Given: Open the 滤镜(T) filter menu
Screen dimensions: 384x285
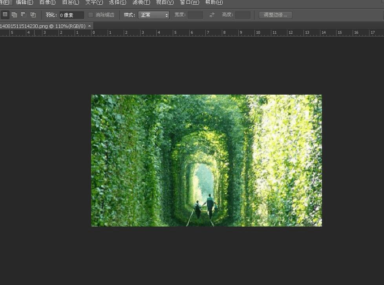Looking at the screenshot, I should click(x=141, y=2).
